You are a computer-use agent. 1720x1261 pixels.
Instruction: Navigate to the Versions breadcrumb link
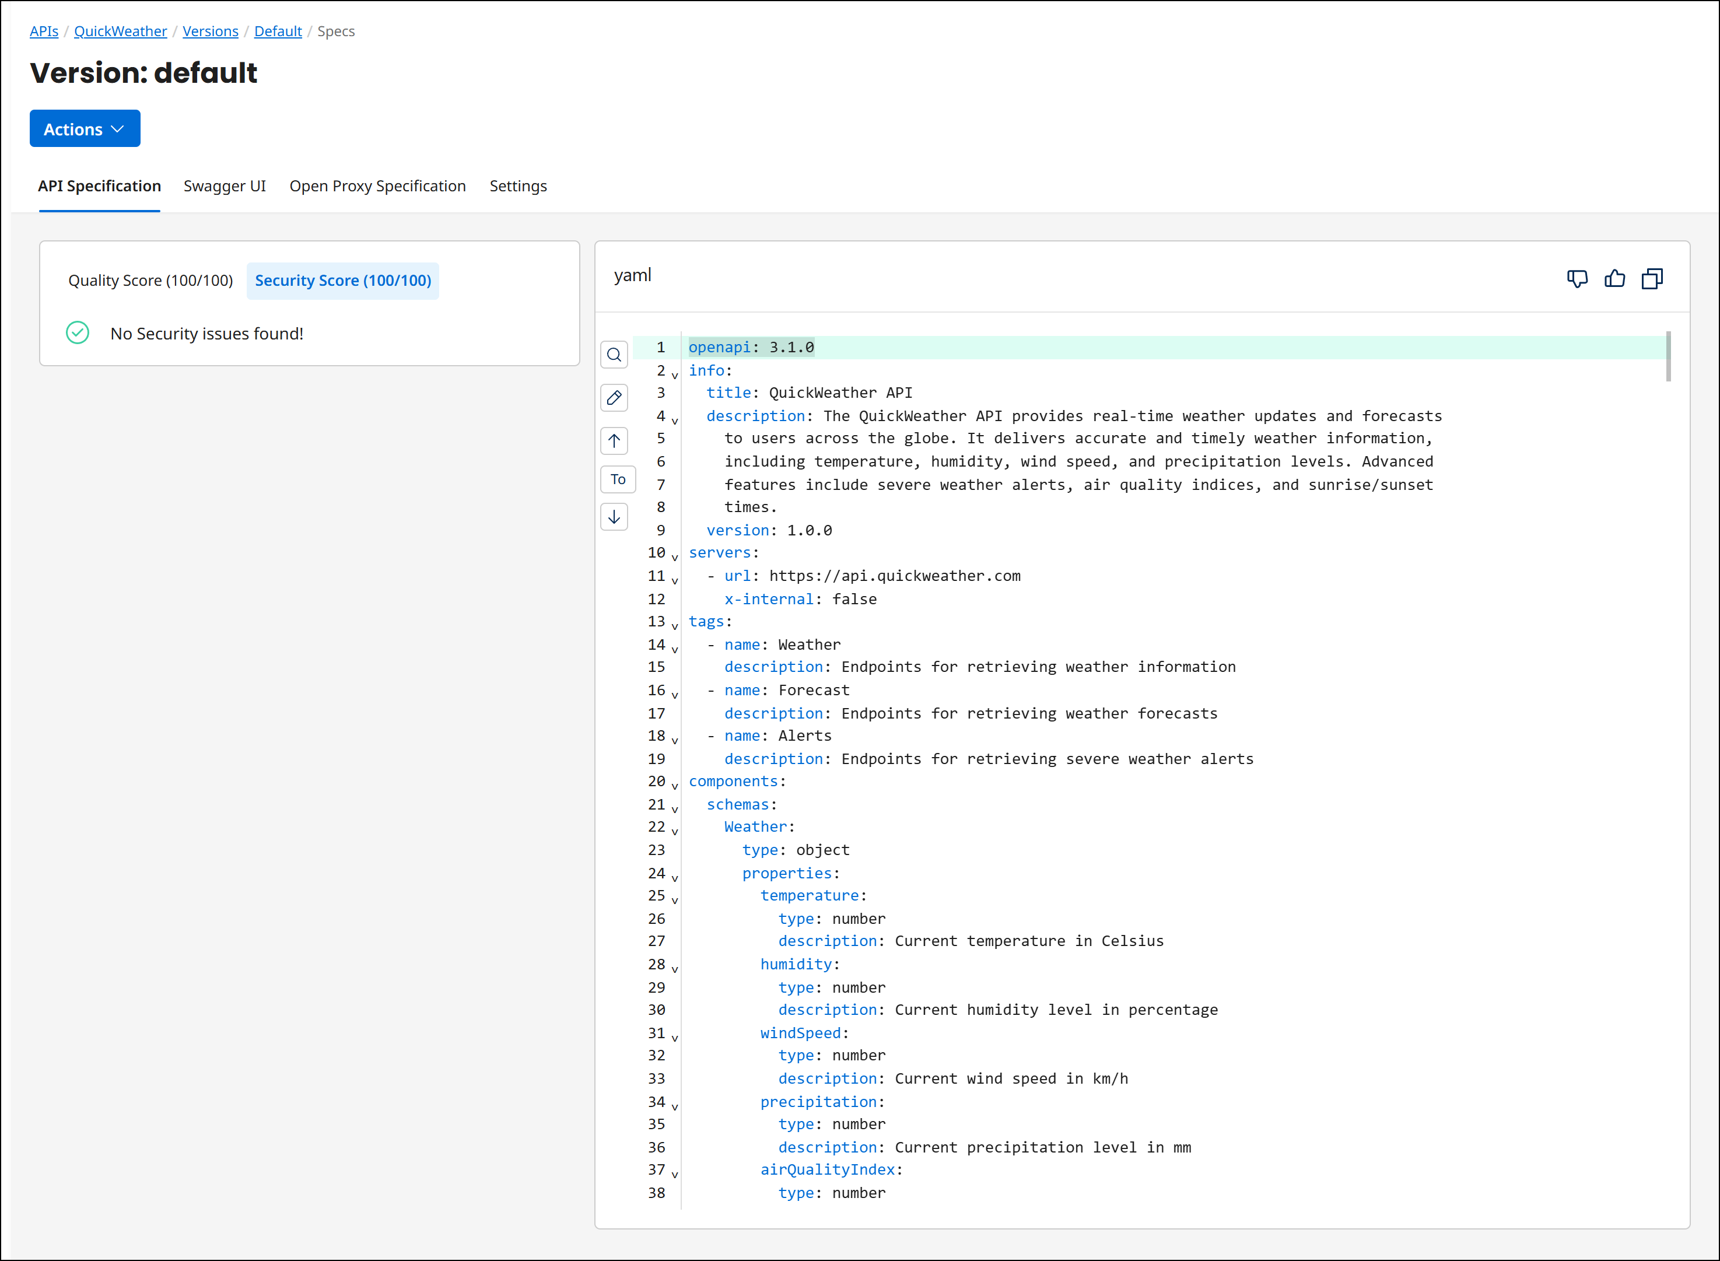(210, 31)
